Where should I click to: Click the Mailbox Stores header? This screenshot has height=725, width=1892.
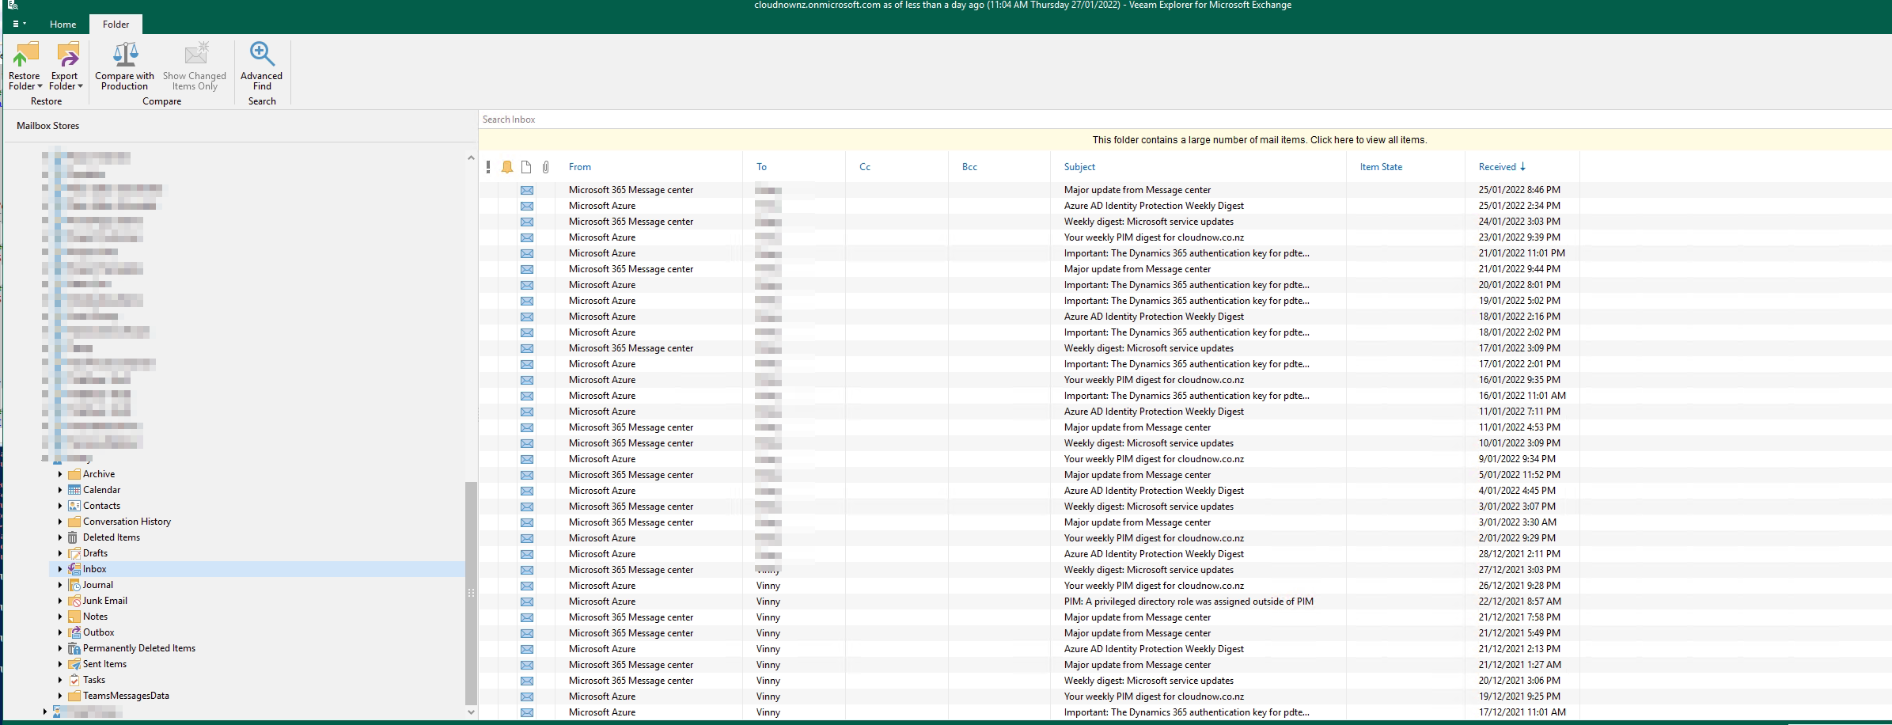pos(48,126)
